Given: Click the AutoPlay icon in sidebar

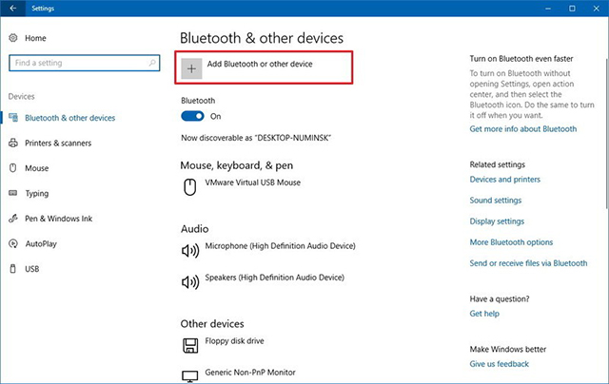Looking at the screenshot, I should tap(13, 243).
